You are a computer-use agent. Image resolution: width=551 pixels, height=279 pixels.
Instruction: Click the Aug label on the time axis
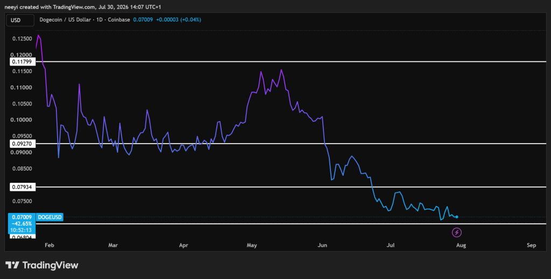[x=461, y=245]
